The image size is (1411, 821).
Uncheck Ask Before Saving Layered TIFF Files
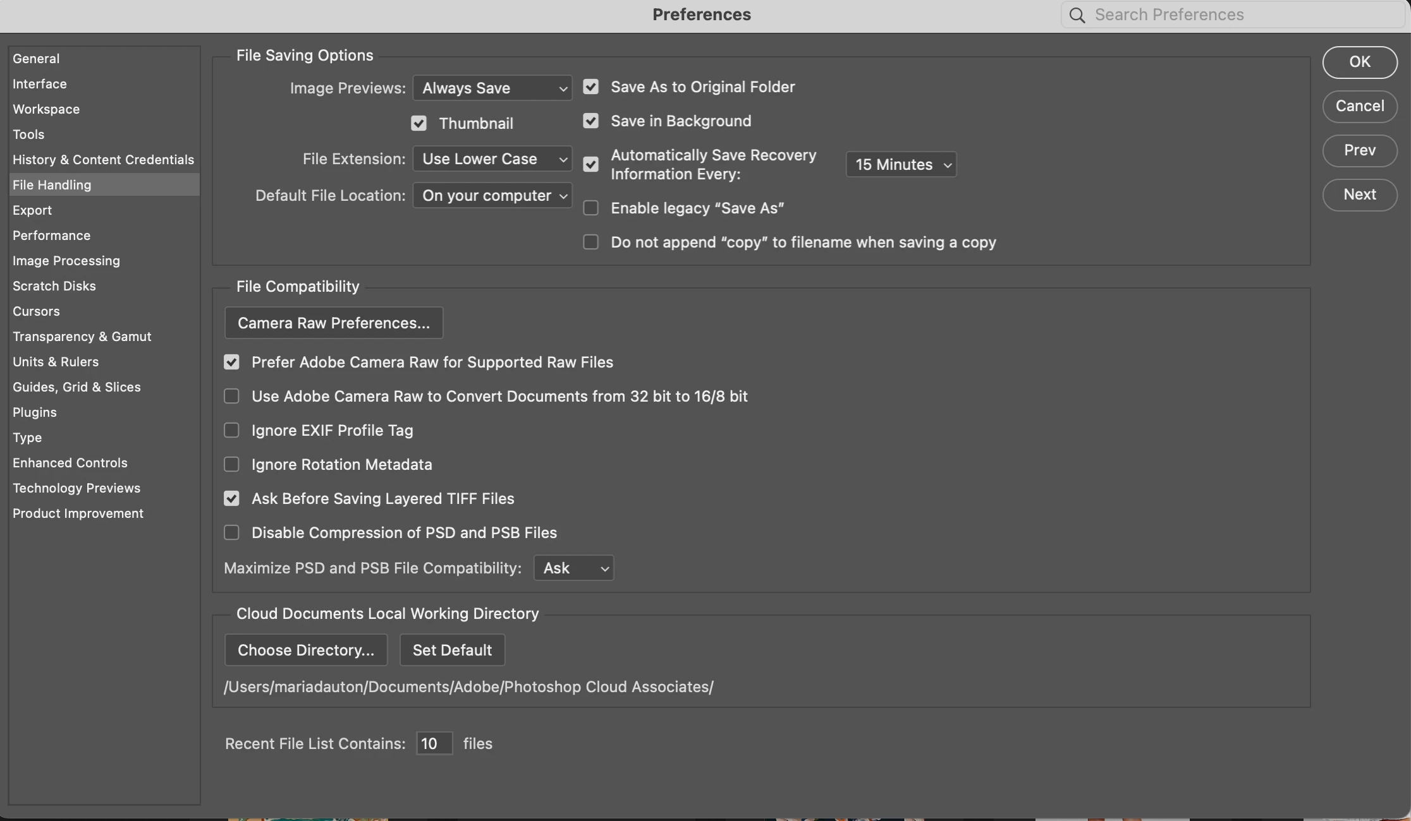coord(231,499)
